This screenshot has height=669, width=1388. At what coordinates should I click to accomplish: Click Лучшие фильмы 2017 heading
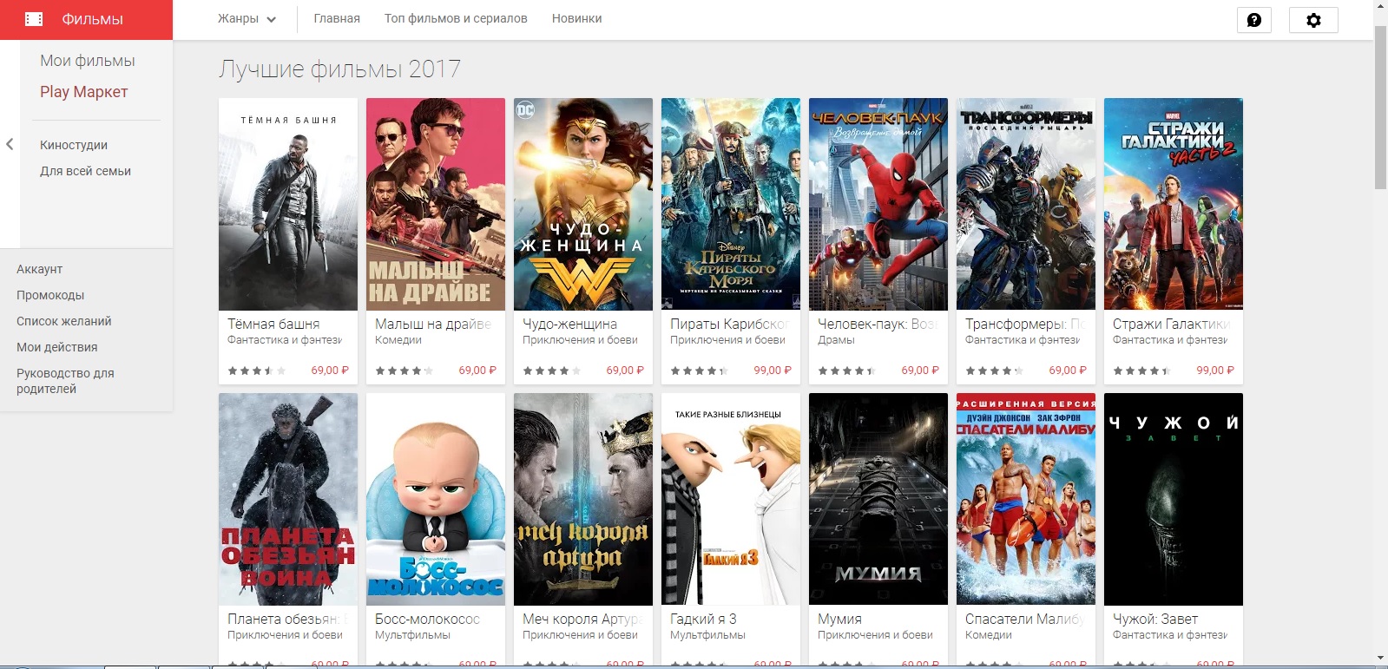tap(339, 69)
